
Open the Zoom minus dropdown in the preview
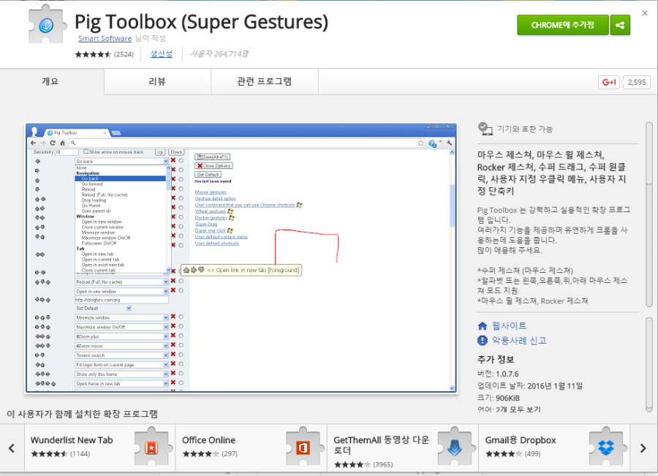(x=121, y=346)
